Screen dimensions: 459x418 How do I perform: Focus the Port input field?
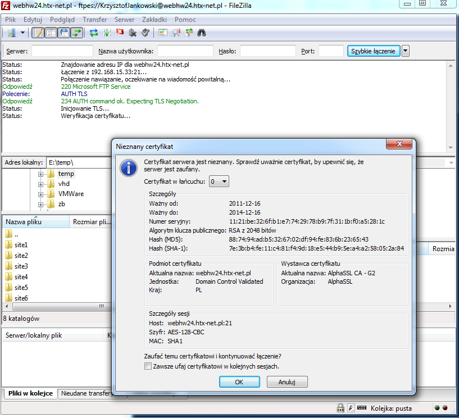click(x=331, y=51)
